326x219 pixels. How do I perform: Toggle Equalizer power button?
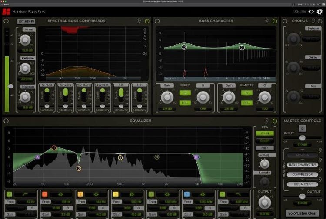click(x=275, y=121)
